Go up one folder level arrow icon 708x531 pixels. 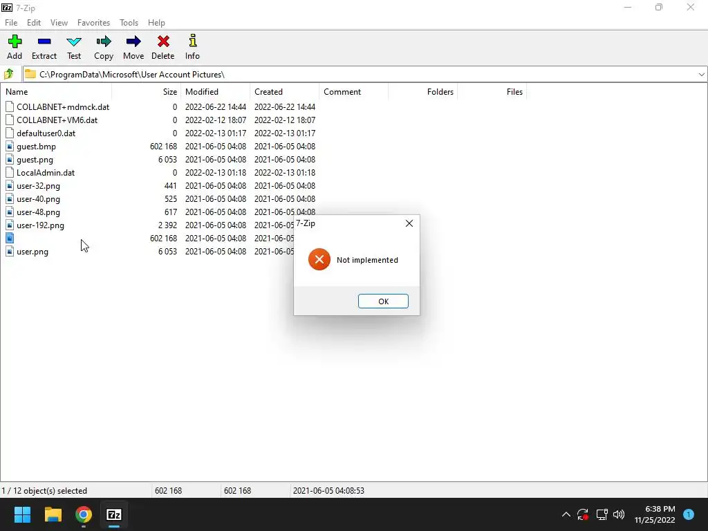coord(9,74)
